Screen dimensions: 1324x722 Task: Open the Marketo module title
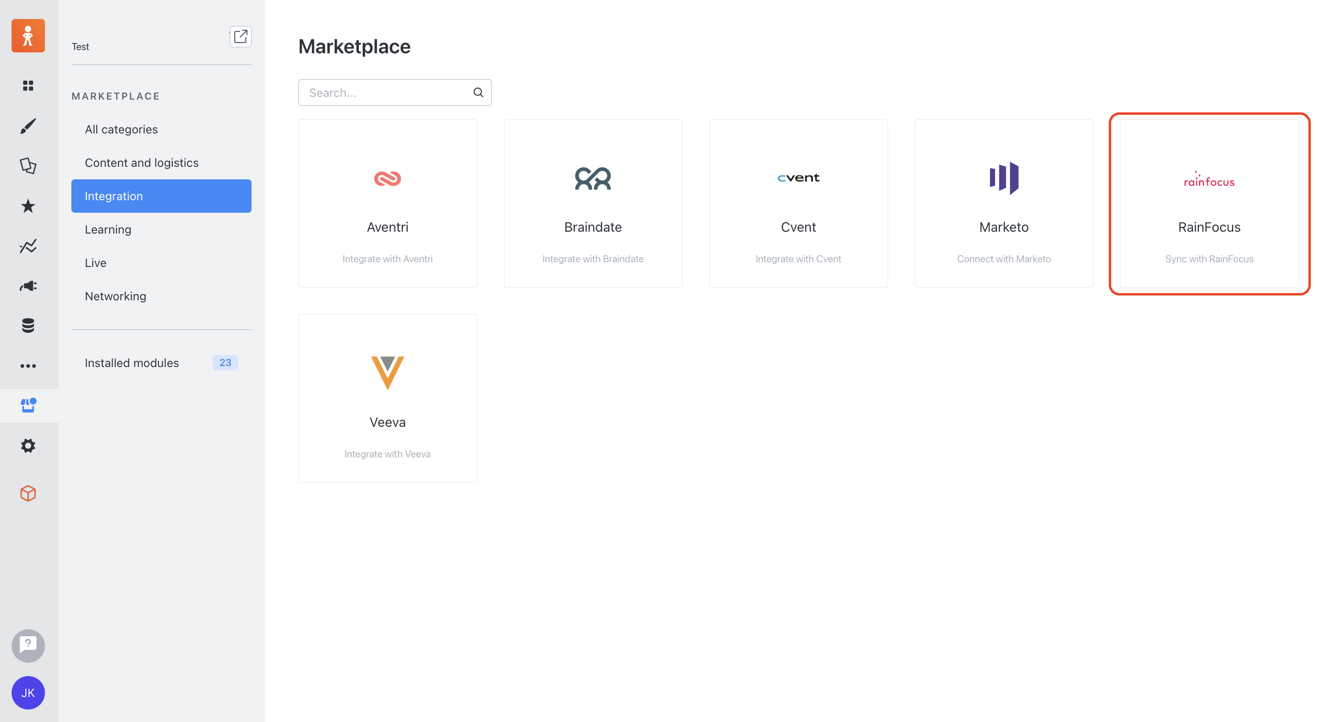(x=1004, y=227)
